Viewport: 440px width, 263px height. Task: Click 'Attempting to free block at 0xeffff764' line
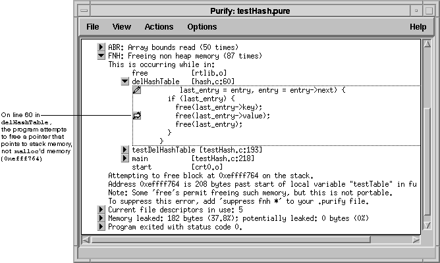(x=211, y=176)
